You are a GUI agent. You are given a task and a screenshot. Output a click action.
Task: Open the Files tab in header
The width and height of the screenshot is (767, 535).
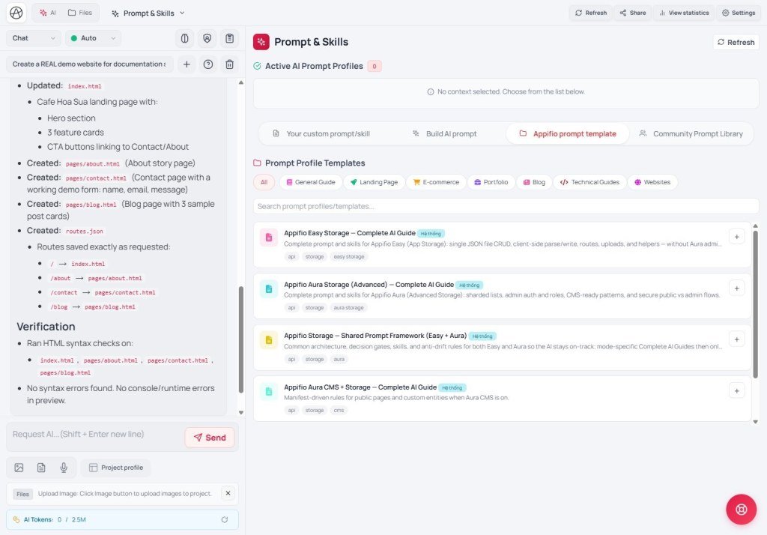[x=79, y=13]
